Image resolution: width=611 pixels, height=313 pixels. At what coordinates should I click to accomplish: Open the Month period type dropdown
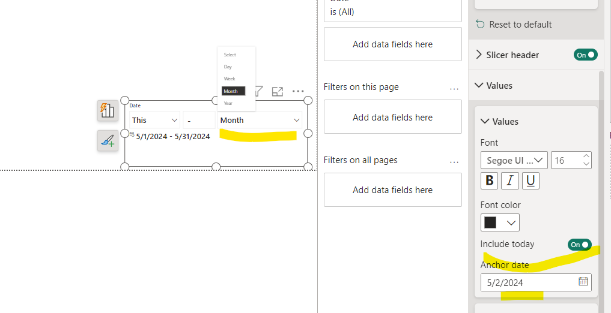pos(260,120)
